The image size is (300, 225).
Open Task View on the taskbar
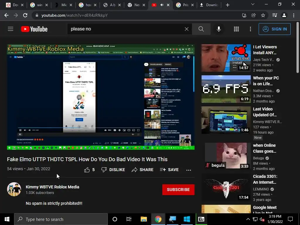pos(129,219)
